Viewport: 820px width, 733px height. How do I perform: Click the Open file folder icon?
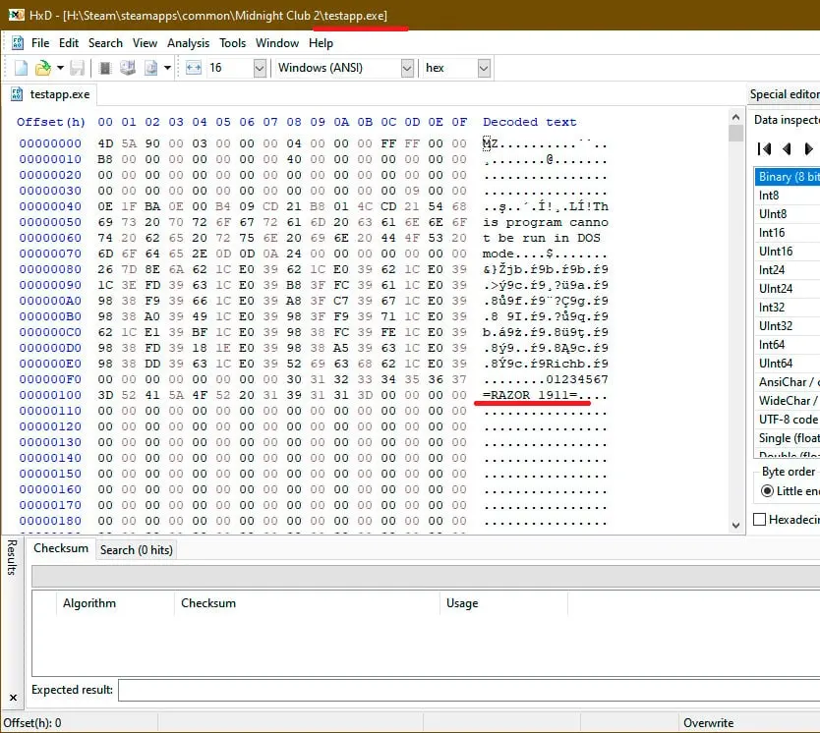point(43,68)
